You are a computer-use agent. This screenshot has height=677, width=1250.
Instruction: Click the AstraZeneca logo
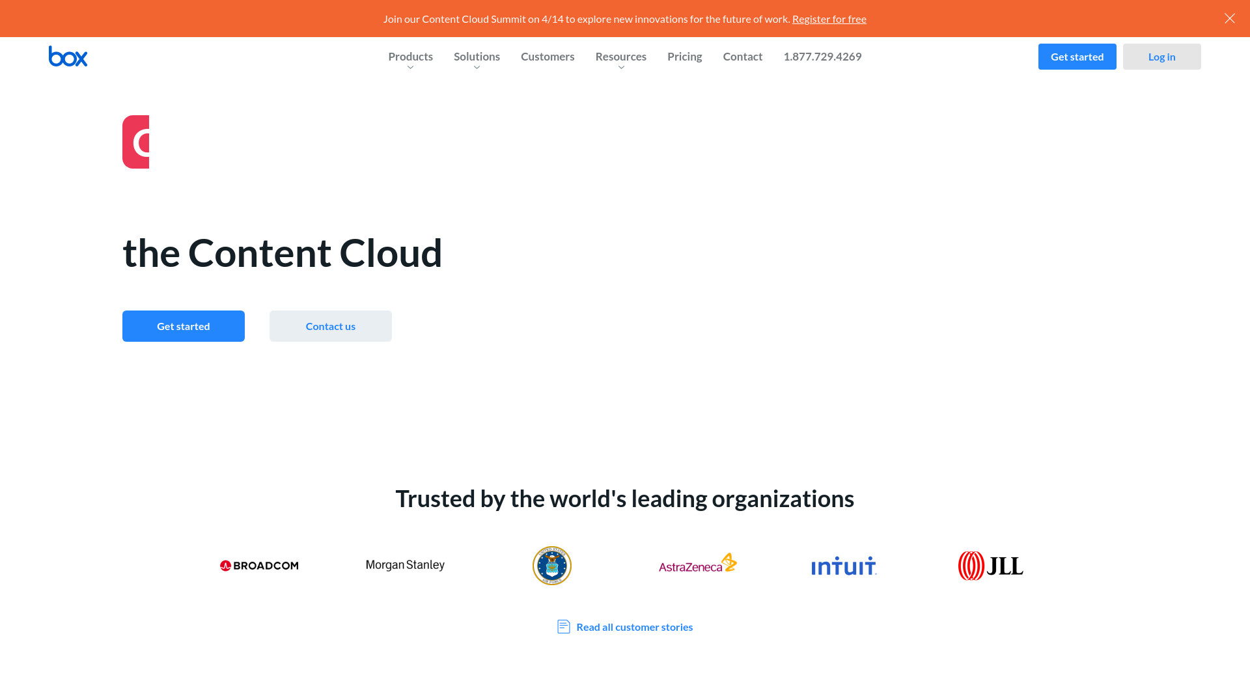coord(697,564)
